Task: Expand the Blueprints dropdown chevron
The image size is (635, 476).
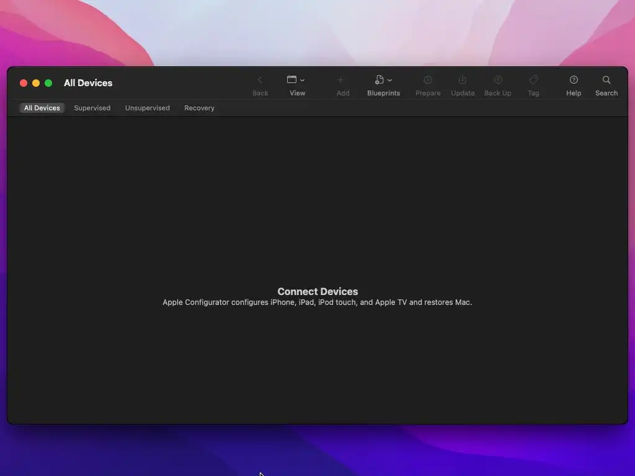Action: tap(389, 81)
